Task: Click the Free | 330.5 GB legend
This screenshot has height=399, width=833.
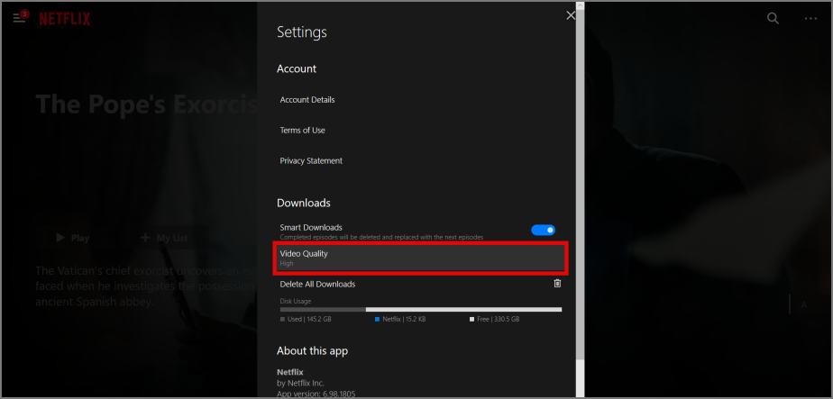Action: pos(494,320)
